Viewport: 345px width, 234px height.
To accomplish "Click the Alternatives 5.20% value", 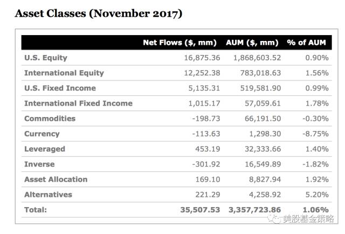I will click(317, 195).
